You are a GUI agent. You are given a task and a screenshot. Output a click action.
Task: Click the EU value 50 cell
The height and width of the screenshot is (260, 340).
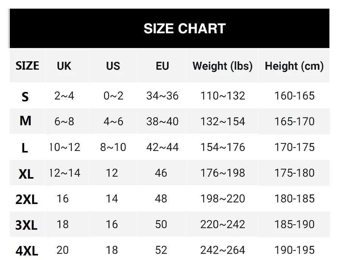[x=161, y=224]
